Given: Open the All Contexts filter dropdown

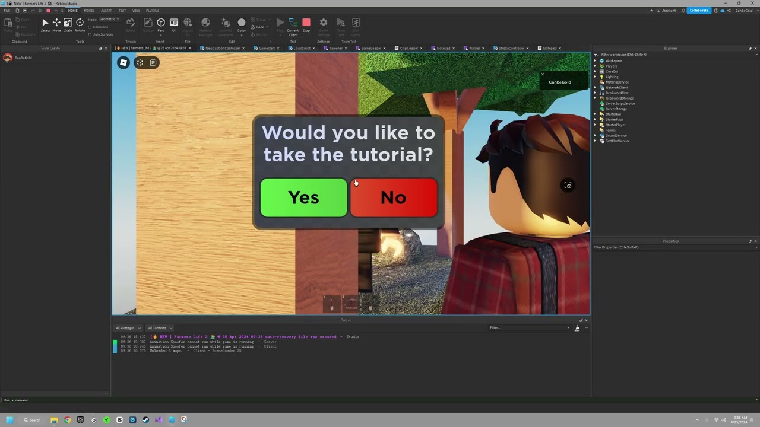Looking at the screenshot, I should click(160, 328).
